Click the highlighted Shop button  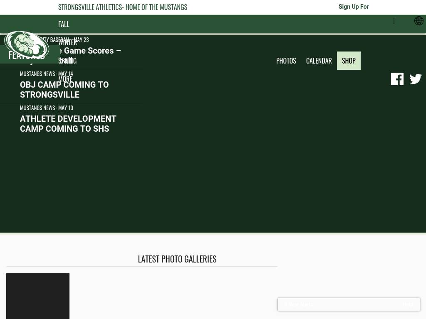coord(349,61)
